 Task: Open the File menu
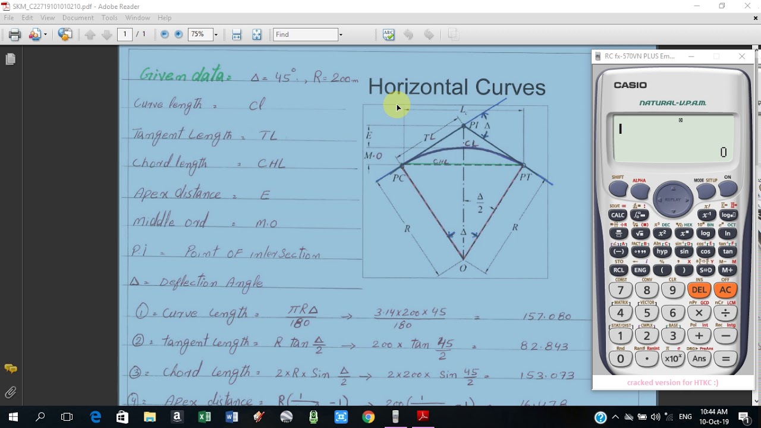[9, 18]
